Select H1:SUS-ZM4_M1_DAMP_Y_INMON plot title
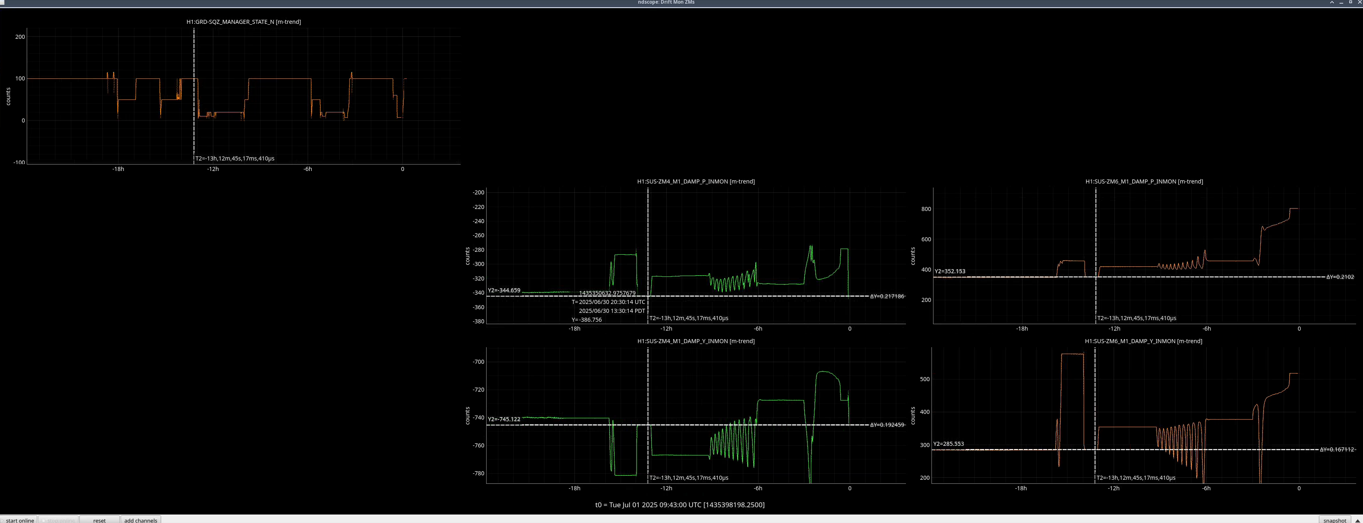The width and height of the screenshot is (1363, 523). click(x=696, y=341)
